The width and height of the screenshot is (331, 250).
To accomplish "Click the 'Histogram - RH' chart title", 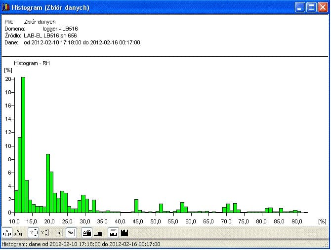I will coord(32,63).
